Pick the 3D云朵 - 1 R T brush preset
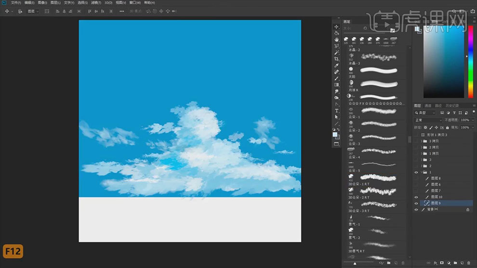This screenshot has height=268, width=477. (376, 179)
